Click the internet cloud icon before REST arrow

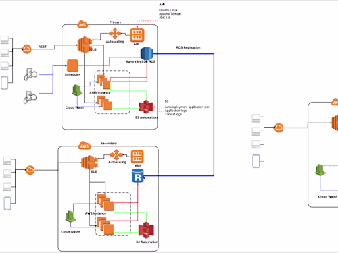pos(27,49)
